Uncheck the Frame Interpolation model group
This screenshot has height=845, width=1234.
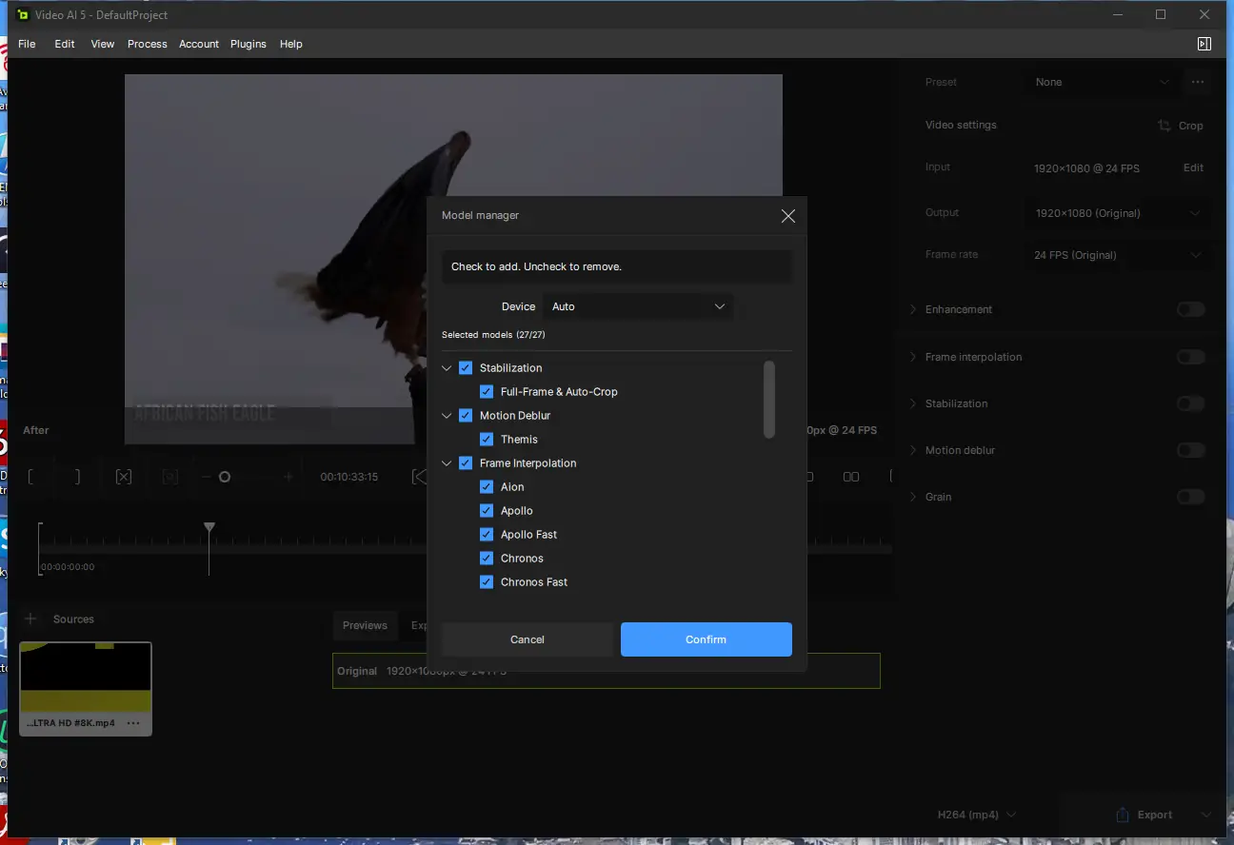click(x=466, y=463)
